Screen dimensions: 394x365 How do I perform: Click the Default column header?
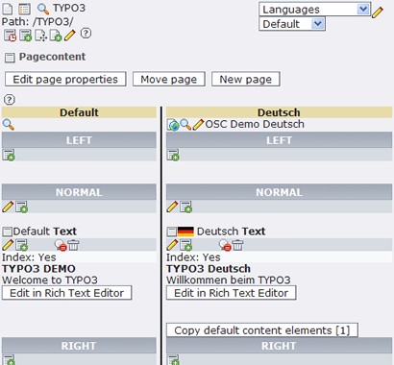coord(79,112)
